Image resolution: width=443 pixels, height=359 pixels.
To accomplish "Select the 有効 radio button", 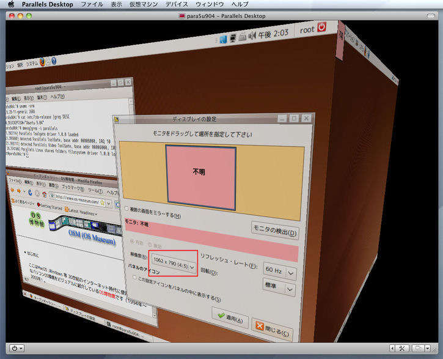I will (x=137, y=242).
